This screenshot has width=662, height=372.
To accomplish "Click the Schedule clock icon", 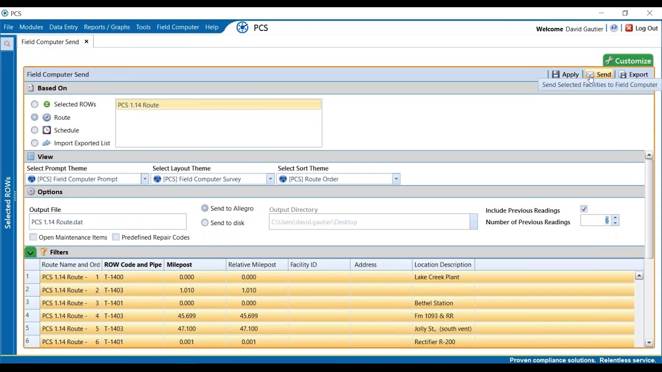I will click(47, 130).
